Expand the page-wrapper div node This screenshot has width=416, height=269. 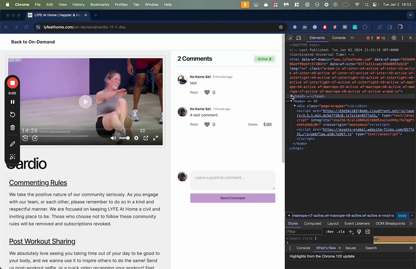tap(295, 106)
